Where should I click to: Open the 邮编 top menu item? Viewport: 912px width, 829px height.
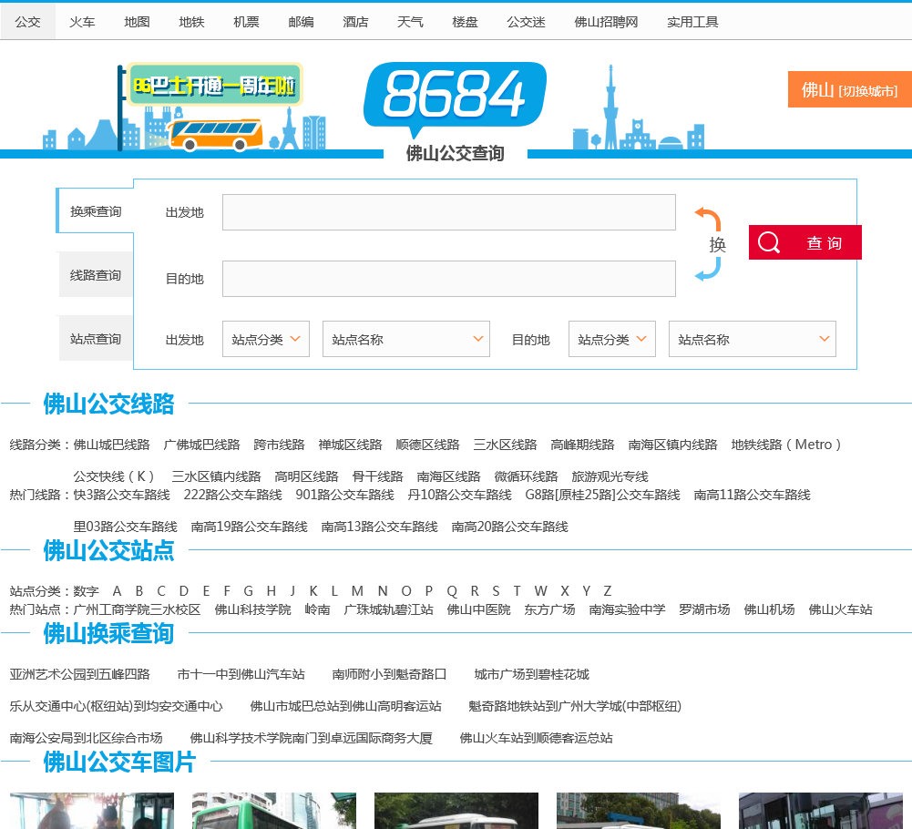click(301, 22)
